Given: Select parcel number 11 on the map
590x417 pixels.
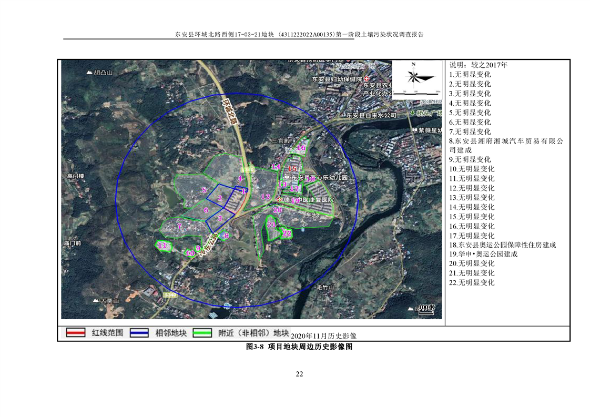Looking at the screenshot, I should pyautogui.click(x=162, y=246).
